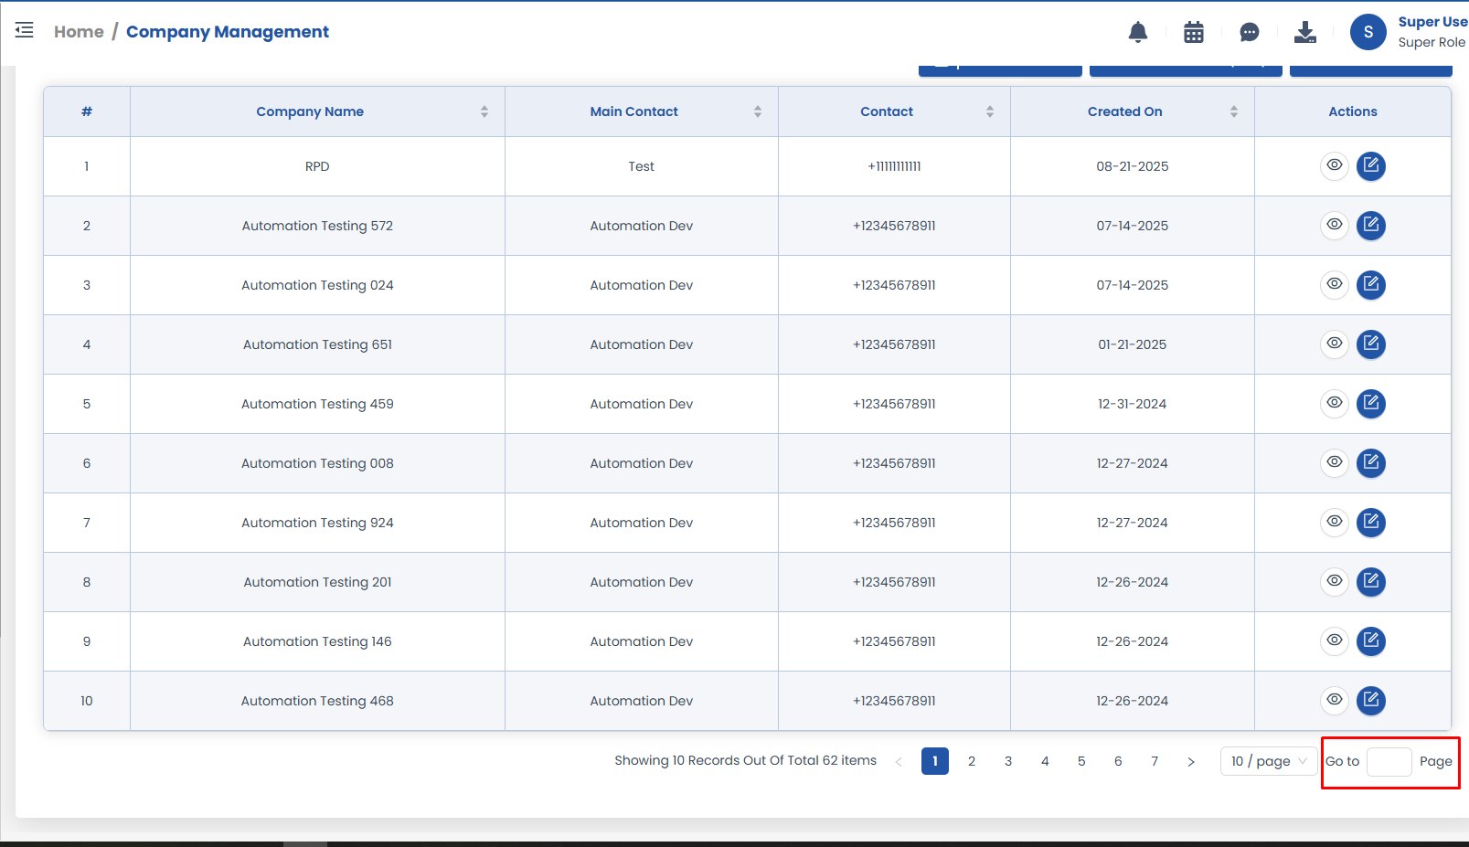1469x847 pixels.
Task: Edit Automation Testing 468 company
Action: 1370,701
